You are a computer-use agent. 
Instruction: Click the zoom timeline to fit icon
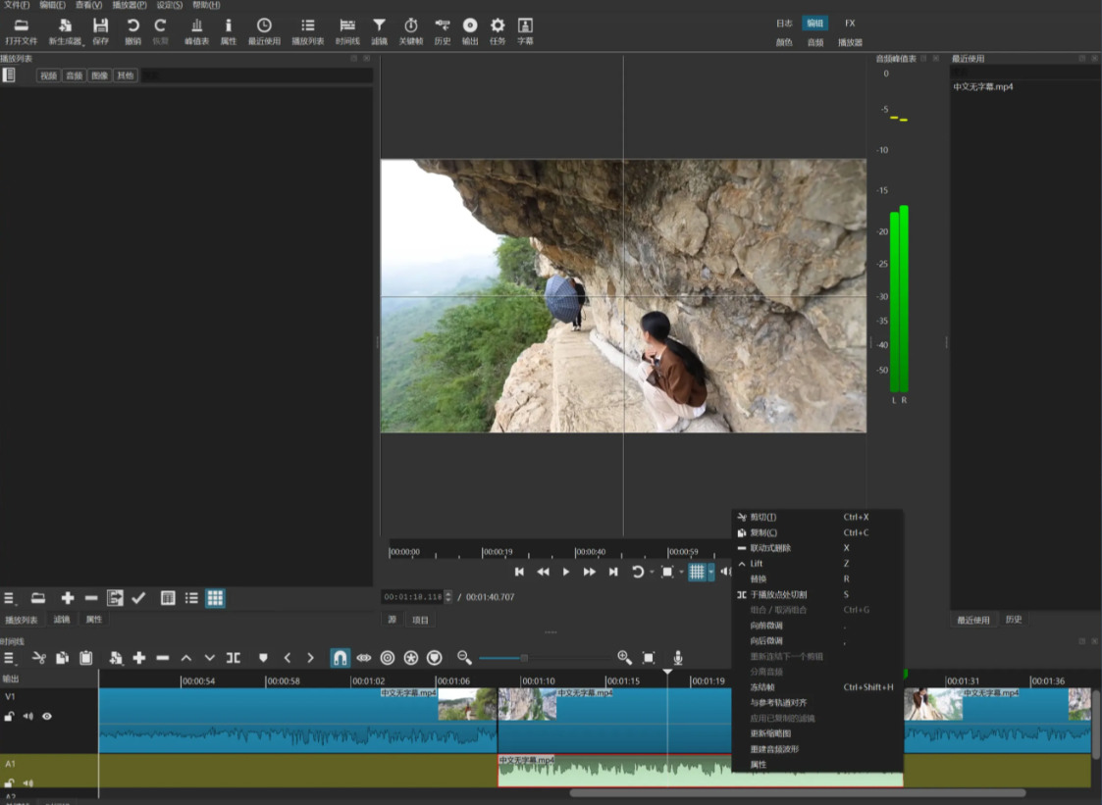[649, 658]
